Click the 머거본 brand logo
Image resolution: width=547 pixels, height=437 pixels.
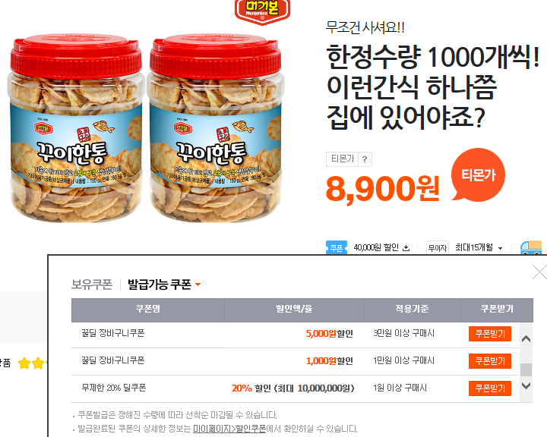click(x=262, y=12)
